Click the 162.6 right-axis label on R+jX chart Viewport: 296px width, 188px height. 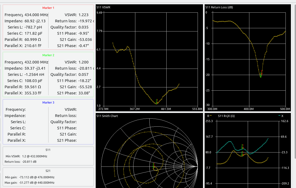click(285, 121)
